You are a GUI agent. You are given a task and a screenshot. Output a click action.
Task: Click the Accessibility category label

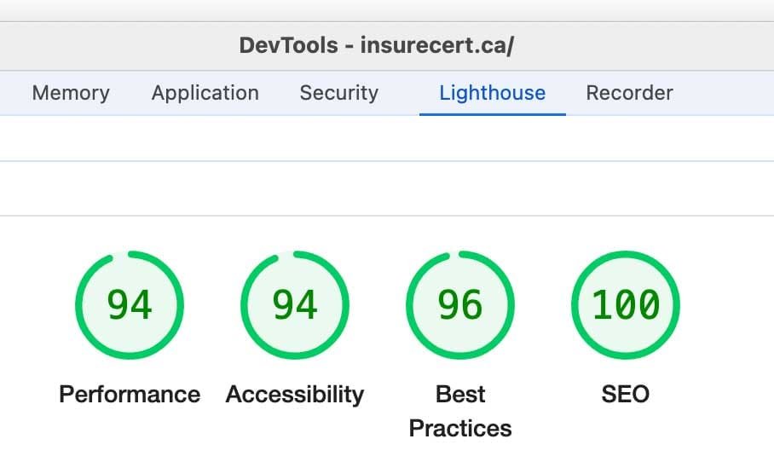tap(295, 394)
